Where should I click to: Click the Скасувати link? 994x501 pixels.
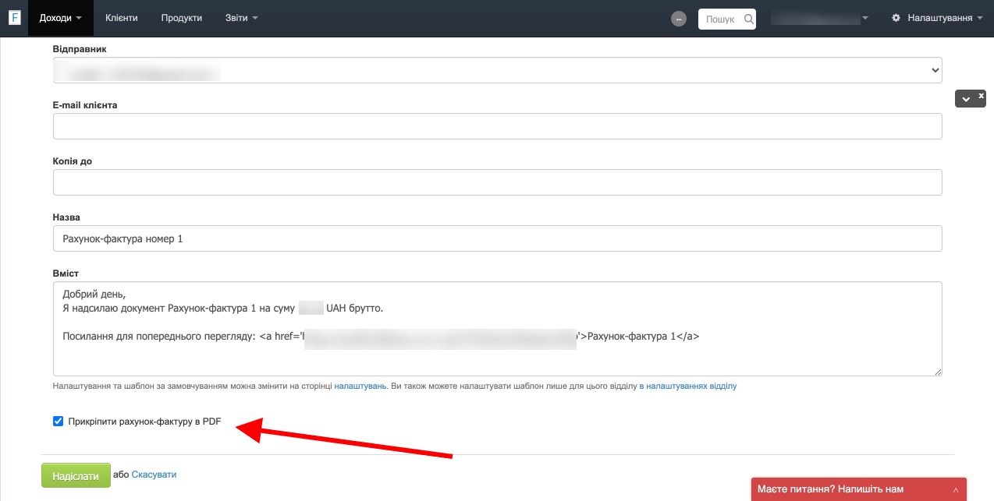154,474
